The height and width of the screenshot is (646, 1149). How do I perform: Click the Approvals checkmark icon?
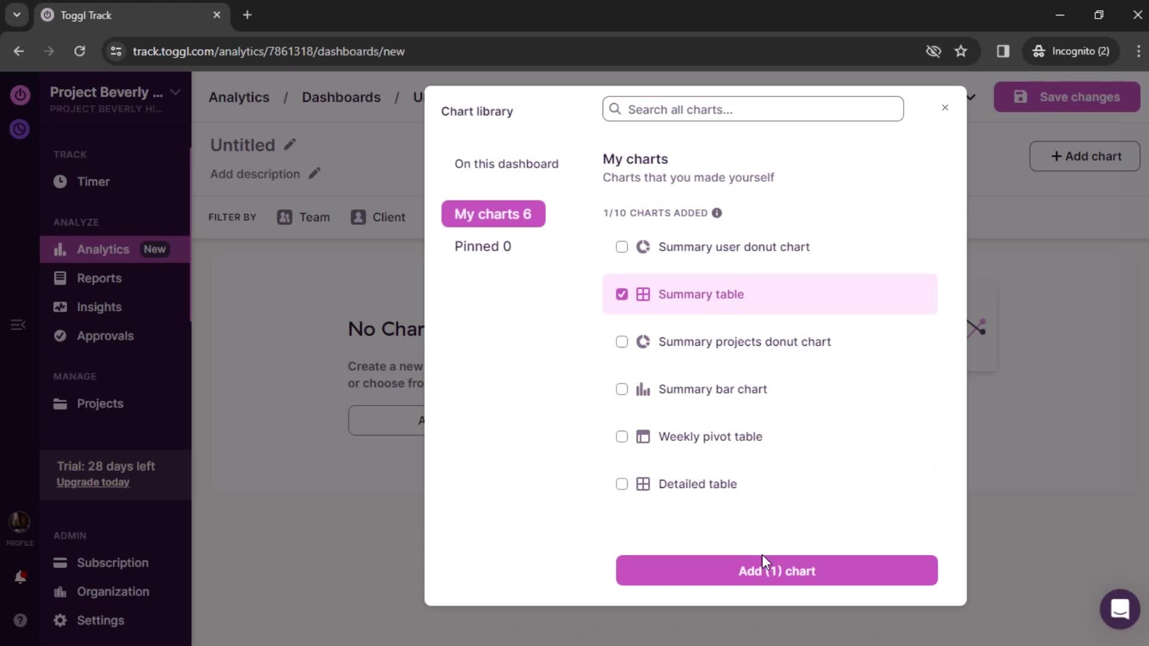point(59,336)
